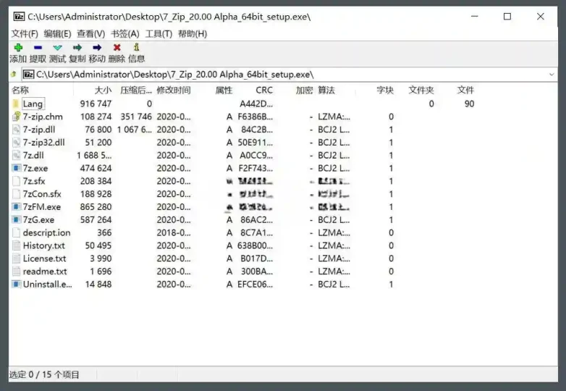Click the 7-zip32.dll file icon
Viewport: 566px width, 391px height.
(16, 142)
